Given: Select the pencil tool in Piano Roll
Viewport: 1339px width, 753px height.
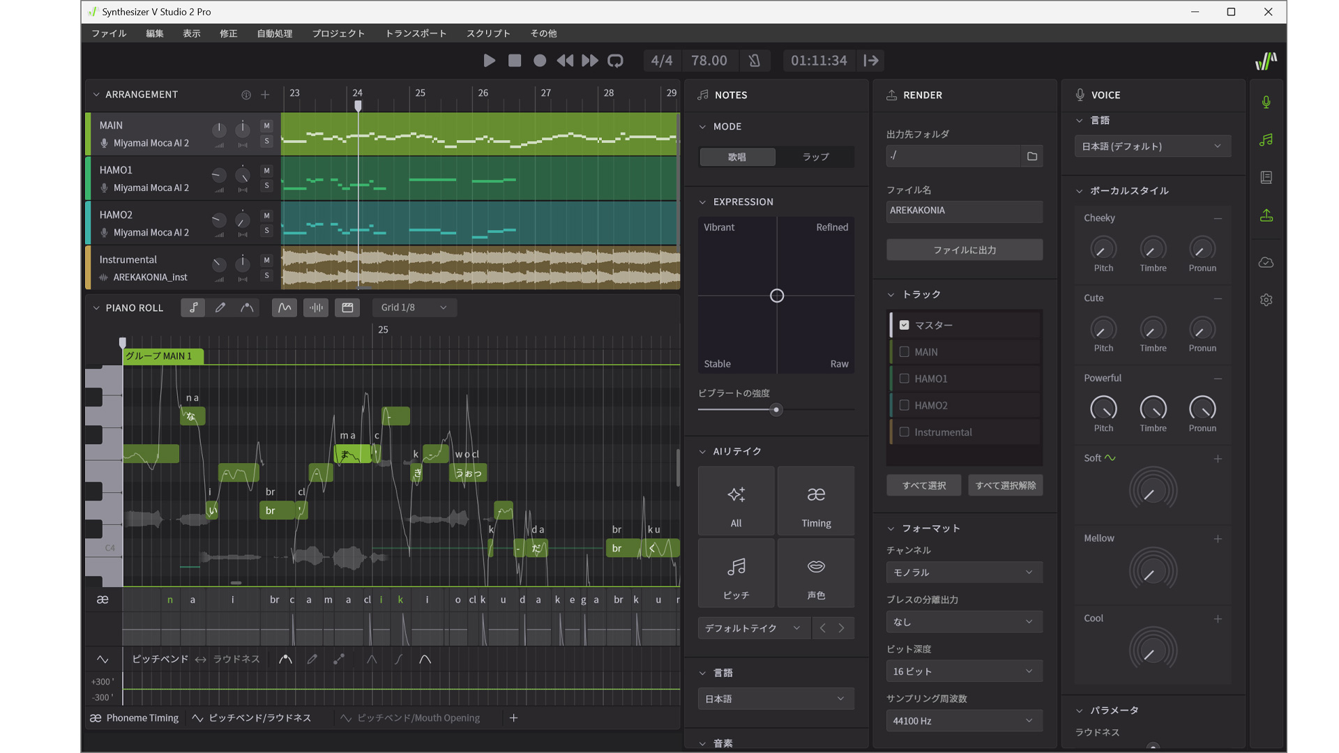Looking at the screenshot, I should (220, 307).
